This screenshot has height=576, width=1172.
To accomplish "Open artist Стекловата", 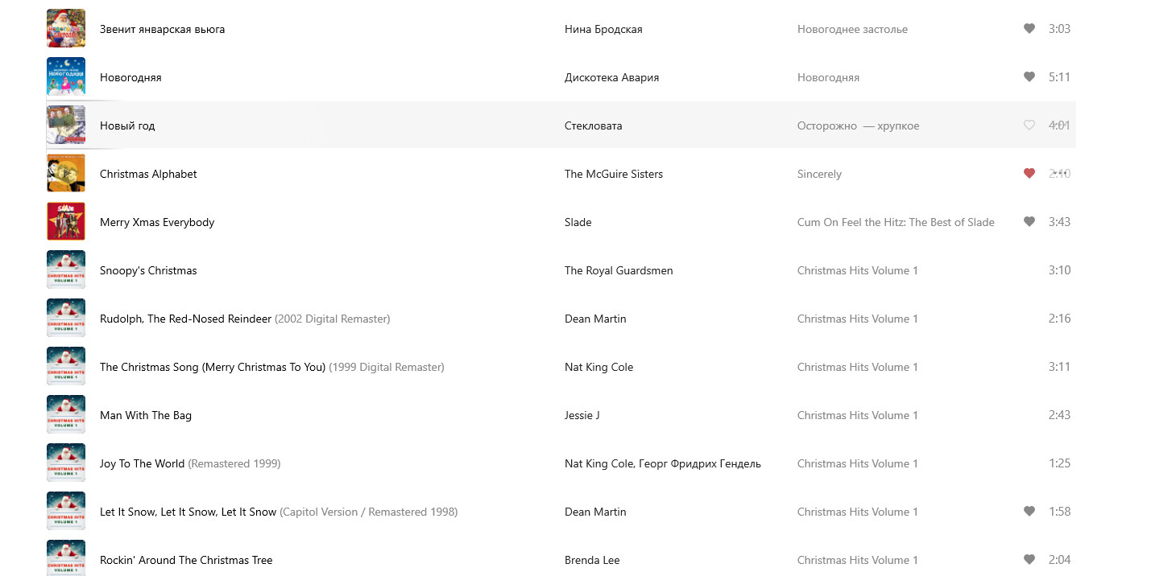I will (x=593, y=126).
